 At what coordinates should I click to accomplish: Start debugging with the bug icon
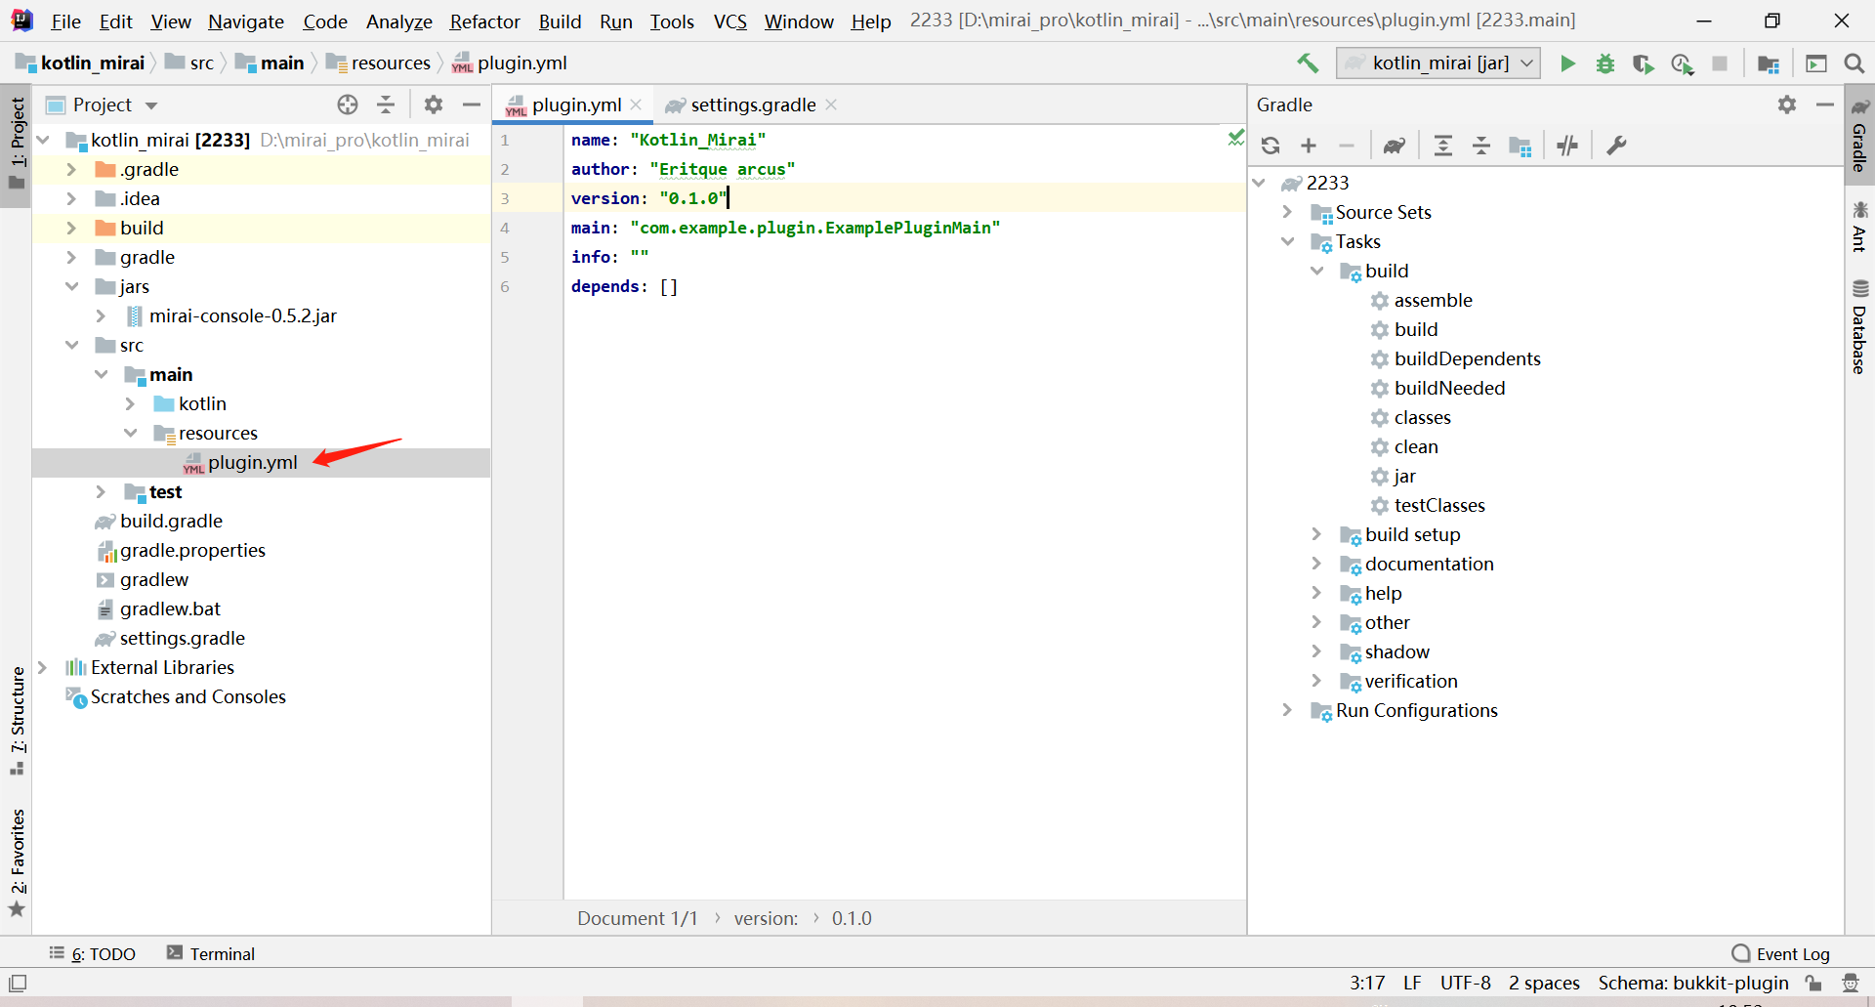click(1604, 63)
